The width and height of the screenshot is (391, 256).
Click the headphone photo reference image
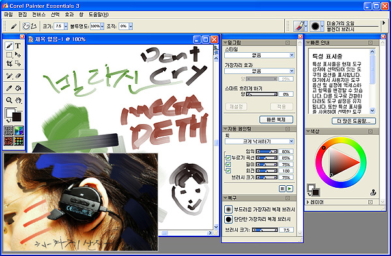click(x=81, y=202)
